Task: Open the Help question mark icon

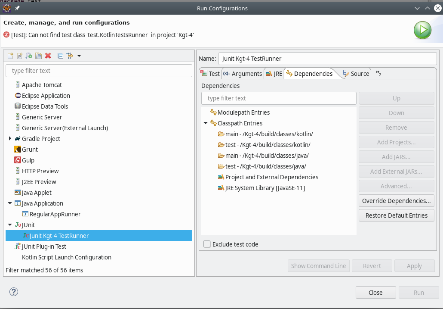Action: [14, 292]
